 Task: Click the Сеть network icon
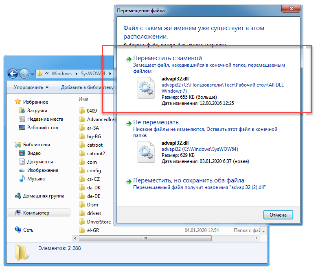18,230
